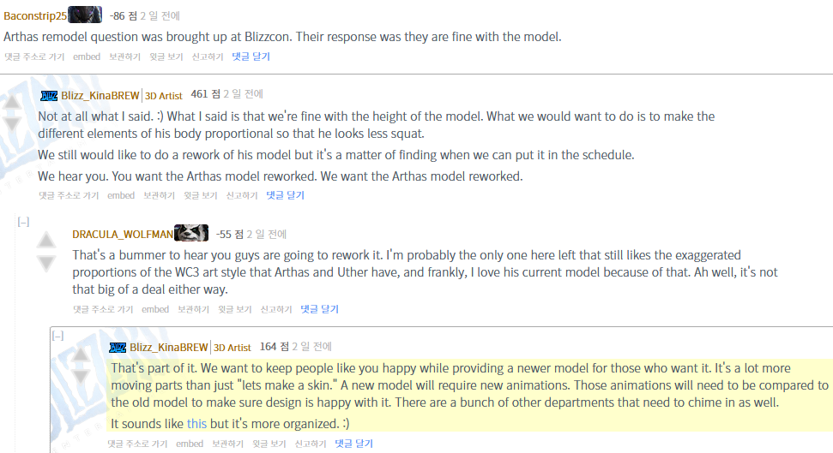The image size is (833, 453).
Task: Click Blizzard logo beside 164-point reply
Action: [118, 347]
